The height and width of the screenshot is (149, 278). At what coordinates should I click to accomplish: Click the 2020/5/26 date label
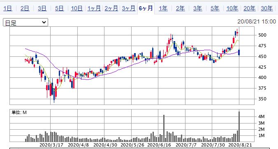(x=132, y=145)
